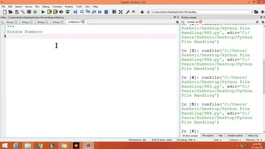The height and width of the screenshot is (149, 265).
Task: Switch to Variable explorer bottom tab
Action: click(235, 136)
